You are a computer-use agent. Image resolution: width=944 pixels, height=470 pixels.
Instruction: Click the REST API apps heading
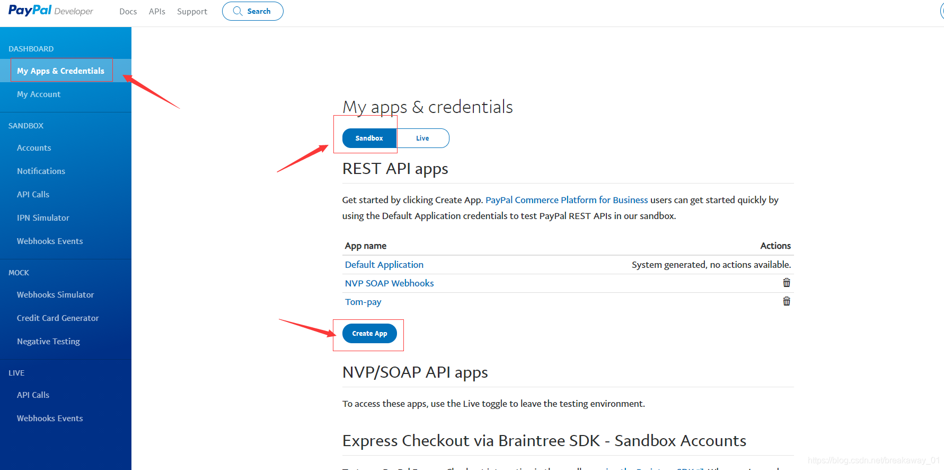395,169
